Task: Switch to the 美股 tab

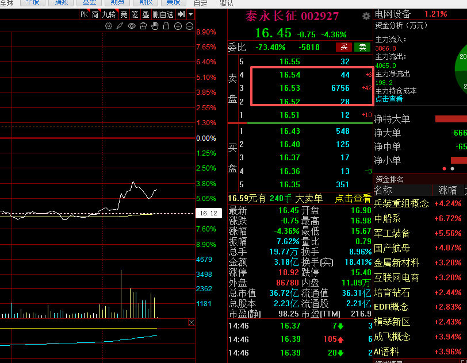Action: tap(173, 3)
